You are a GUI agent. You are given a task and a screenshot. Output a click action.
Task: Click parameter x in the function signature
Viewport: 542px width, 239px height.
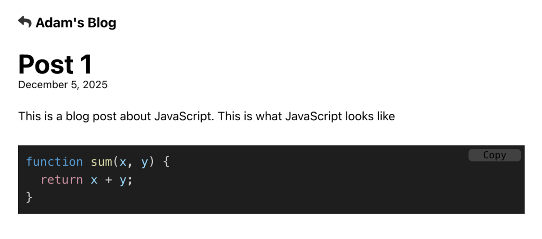tap(123, 162)
